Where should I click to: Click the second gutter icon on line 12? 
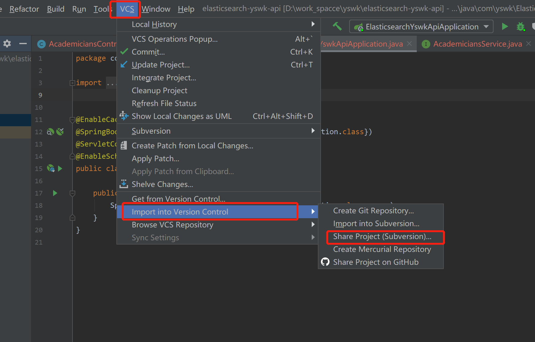[x=60, y=132]
